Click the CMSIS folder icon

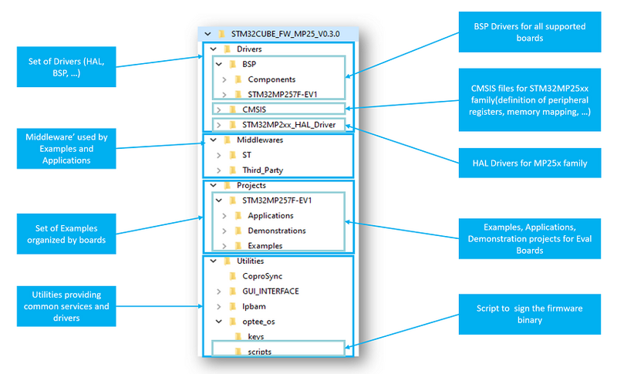coord(233,110)
